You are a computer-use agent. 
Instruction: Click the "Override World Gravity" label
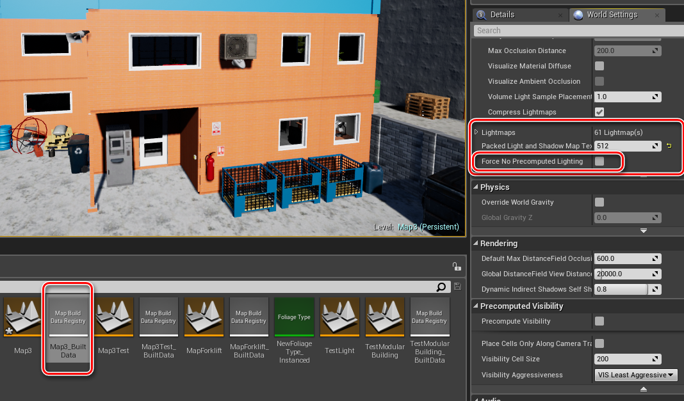[x=517, y=202]
